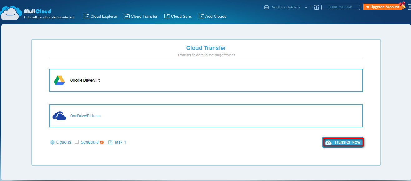
Task: Open the Cloud Sync menu
Action: point(178,16)
